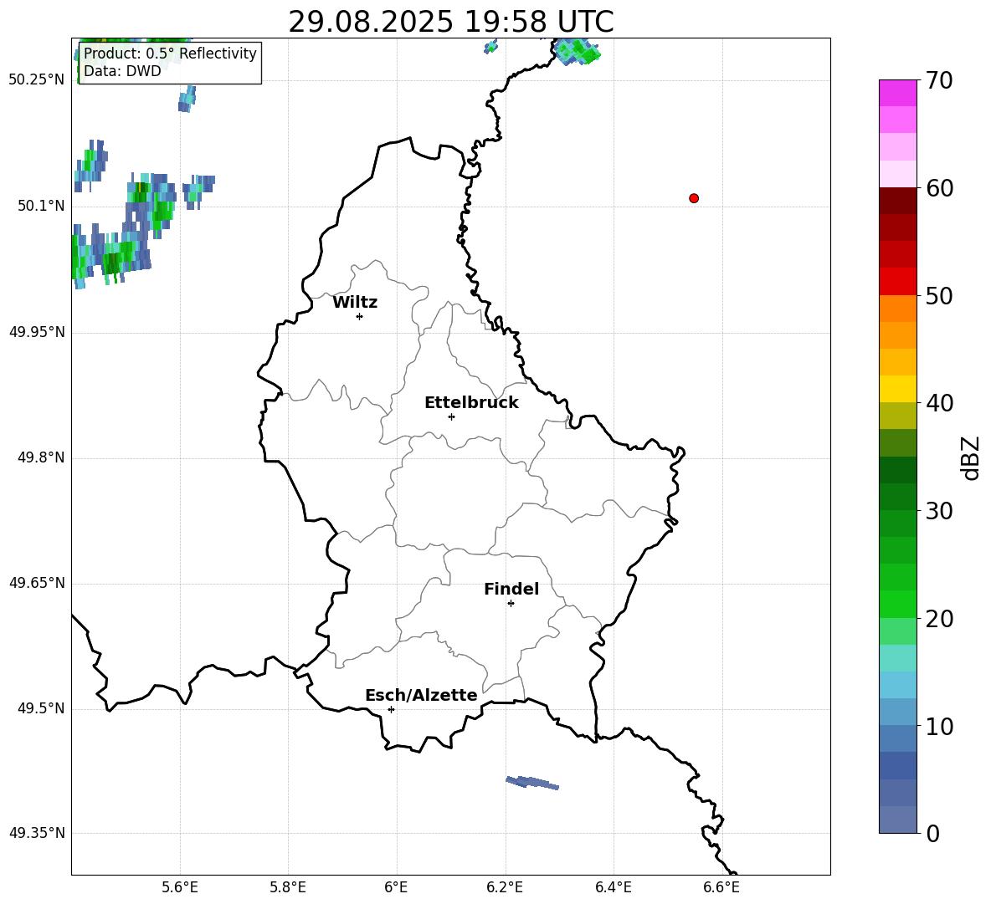Pick the yellow colorbar segment just above 40
Viewport: 991px width, 904px height.
(898, 389)
